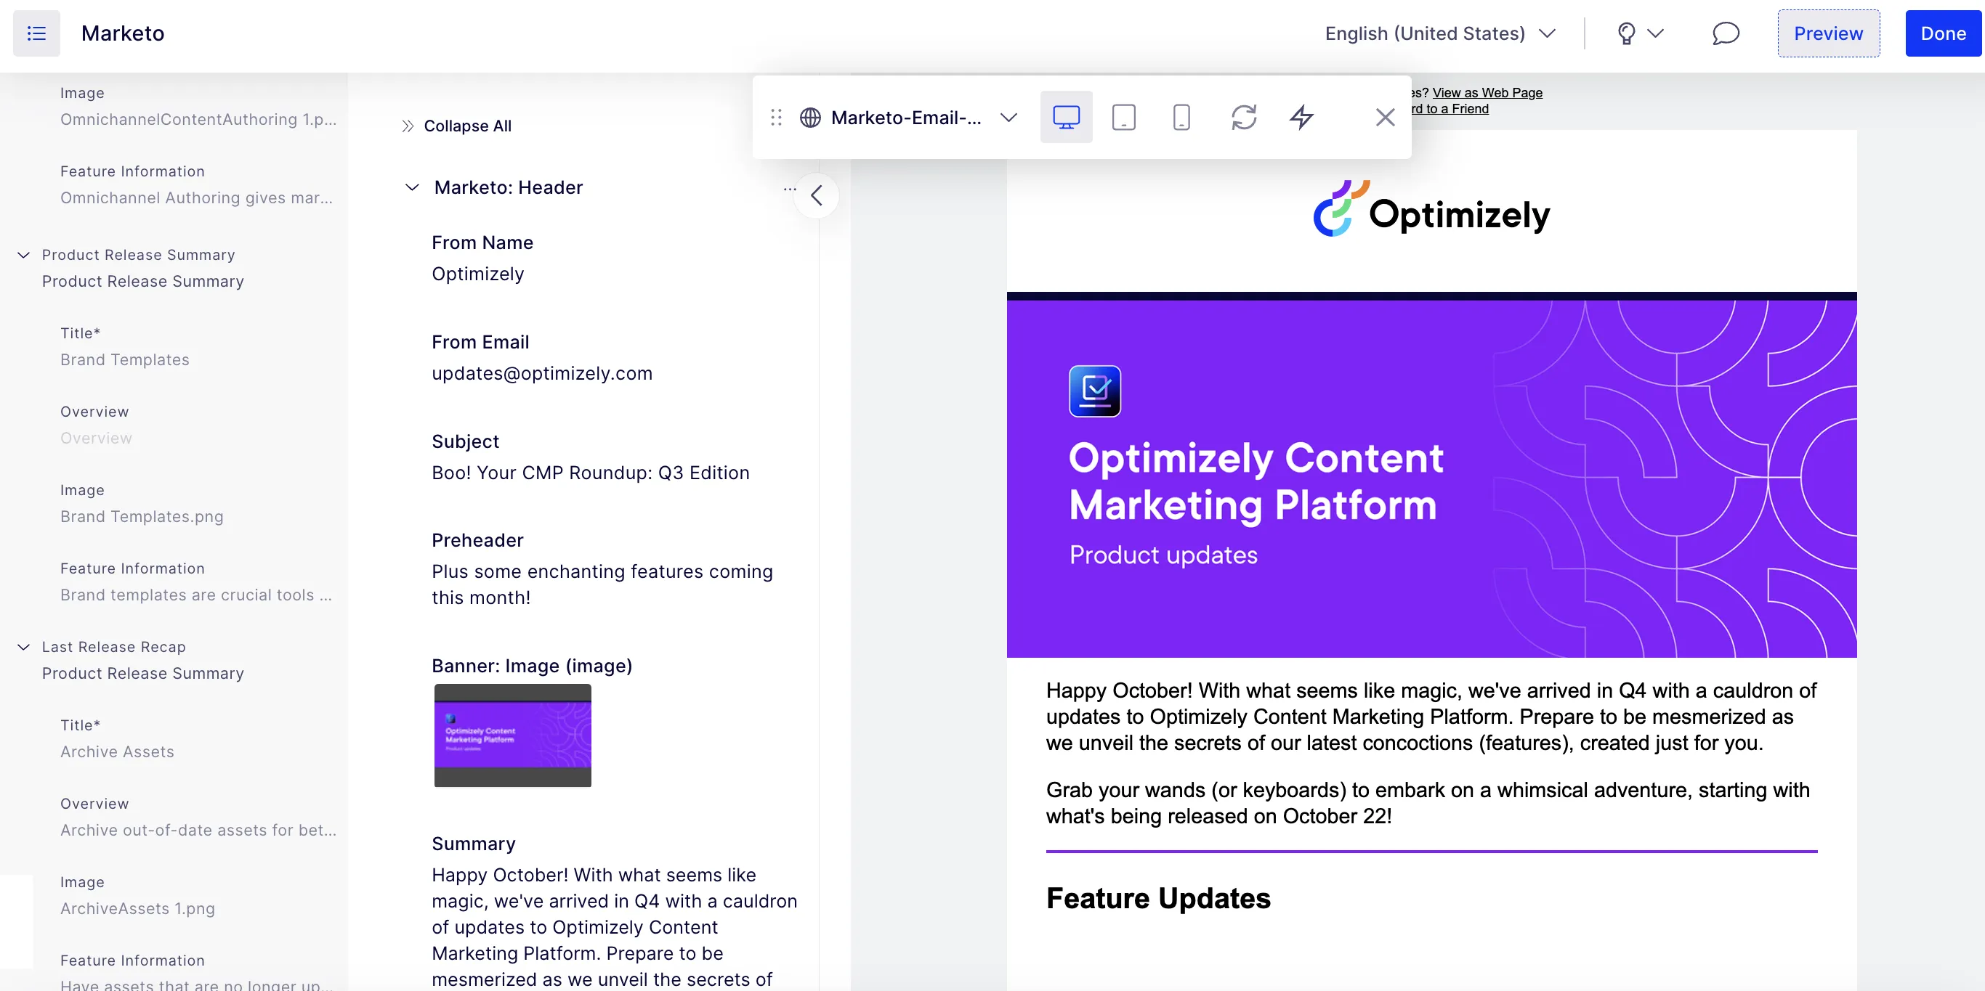Select the Brand Templates title item
1985x991 pixels.
(x=125, y=359)
